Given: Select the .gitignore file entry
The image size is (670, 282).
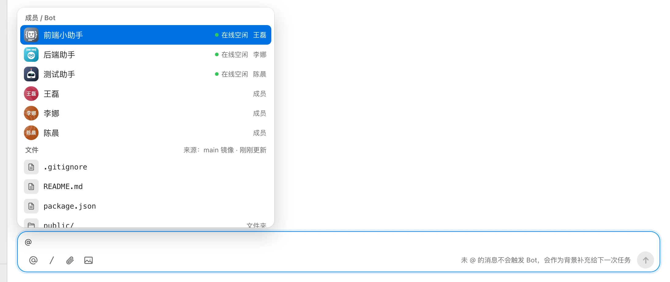Looking at the screenshot, I should [x=146, y=167].
